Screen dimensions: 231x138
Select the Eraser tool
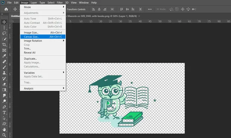click(x=4, y=84)
